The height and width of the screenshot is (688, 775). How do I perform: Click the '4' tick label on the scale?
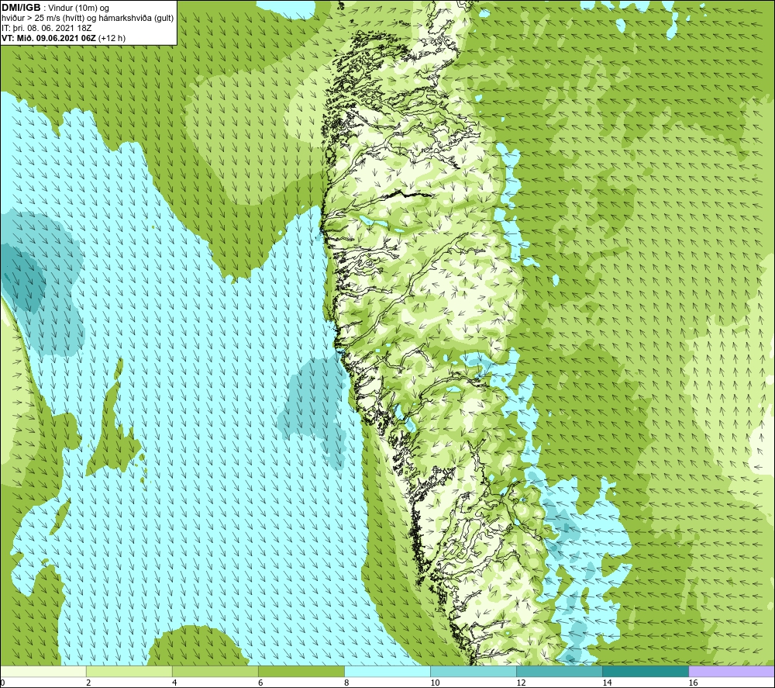[174, 683]
